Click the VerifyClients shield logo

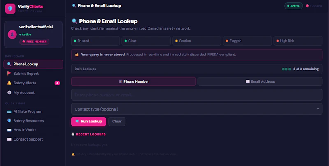(x=10, y=9)
